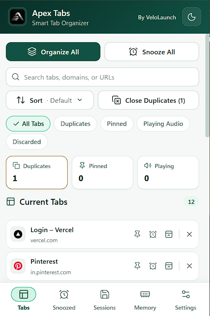Select the Pinned filter chip

click(x=117, y=124)
